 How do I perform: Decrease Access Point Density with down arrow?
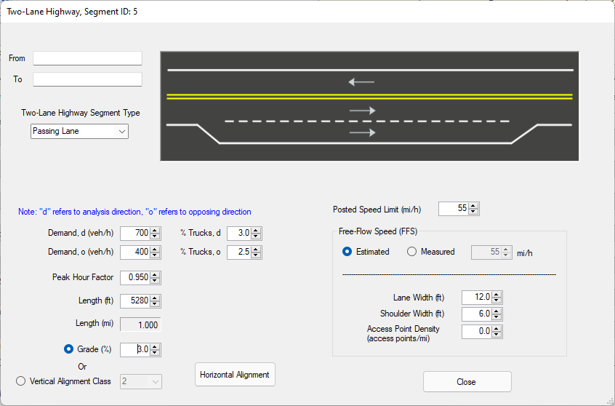coord(497,334)
